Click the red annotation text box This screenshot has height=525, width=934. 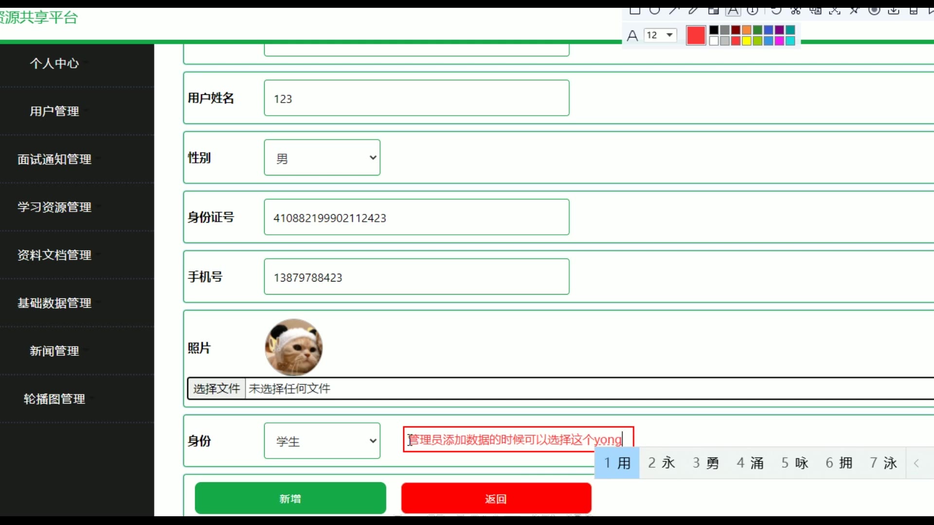click(519, 439)
